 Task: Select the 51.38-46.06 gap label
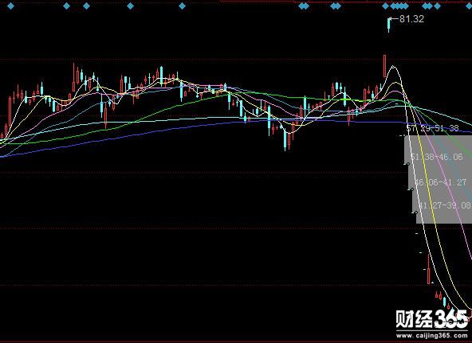436,157
